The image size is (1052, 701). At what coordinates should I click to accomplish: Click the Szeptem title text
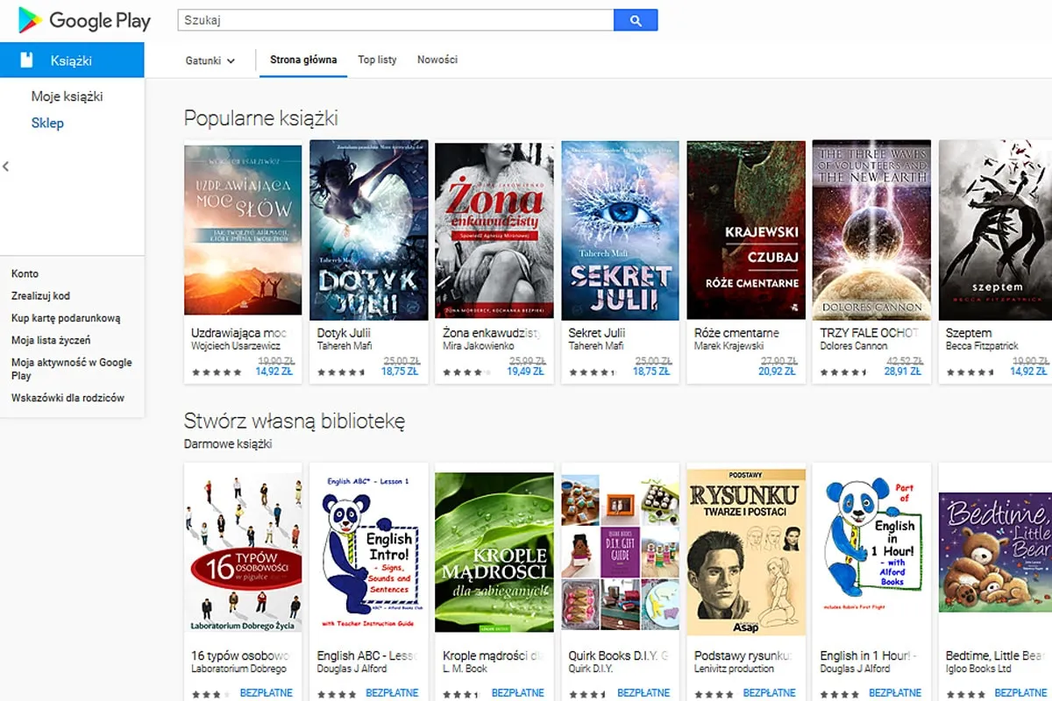pyautogui.click(x=969, y=333)
